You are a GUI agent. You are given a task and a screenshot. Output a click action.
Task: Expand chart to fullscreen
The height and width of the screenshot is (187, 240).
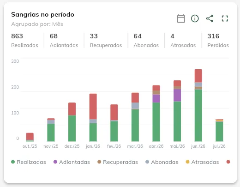tap(225, 18)
